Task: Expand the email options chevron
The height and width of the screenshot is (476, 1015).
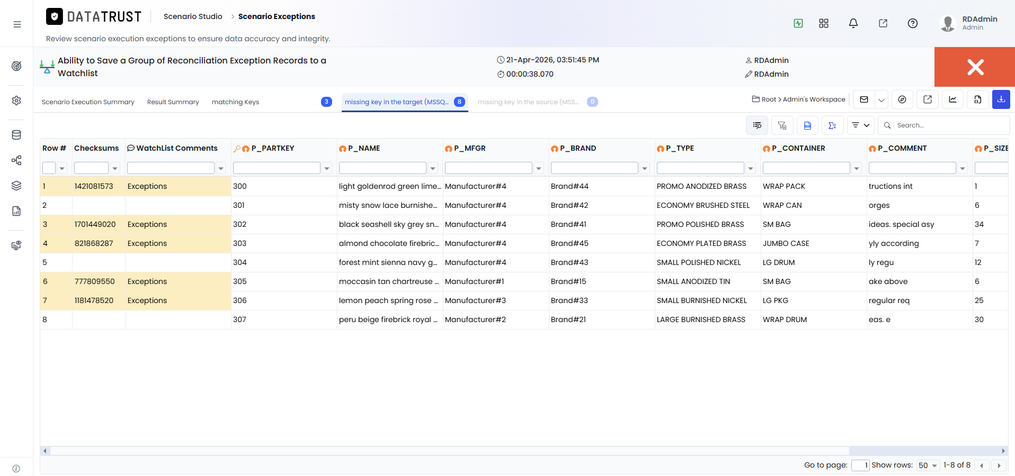Action: pos(882,99)
